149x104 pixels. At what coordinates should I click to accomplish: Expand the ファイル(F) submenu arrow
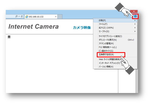[x=135, y=24]
